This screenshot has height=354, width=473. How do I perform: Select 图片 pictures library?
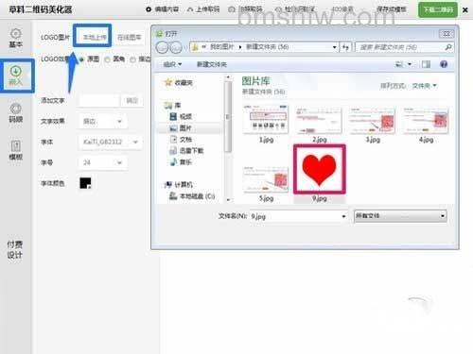181,128
